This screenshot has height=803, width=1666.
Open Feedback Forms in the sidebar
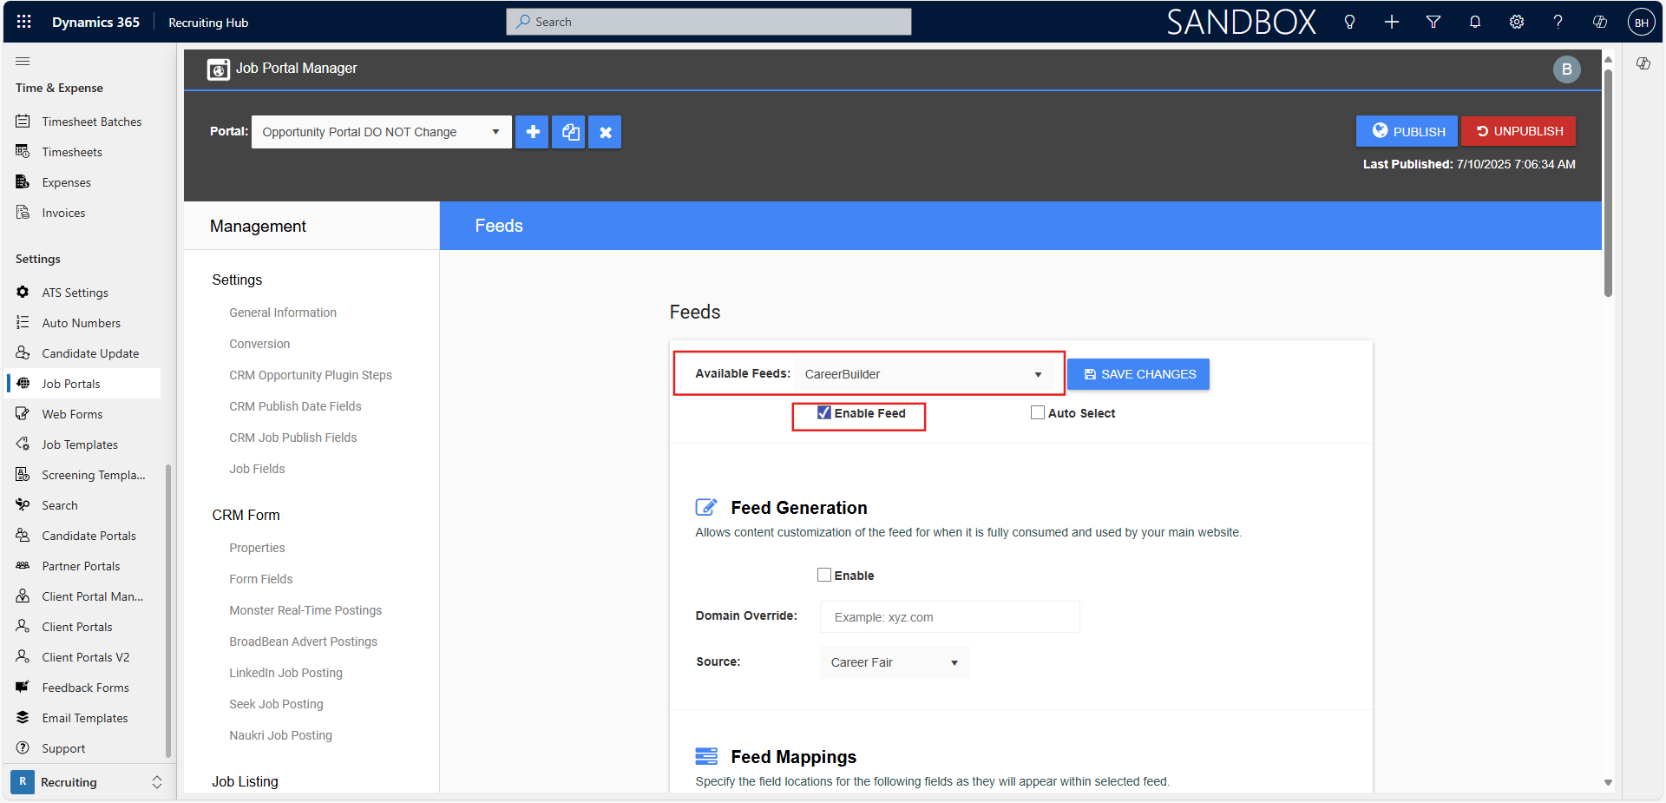point(83,688)
